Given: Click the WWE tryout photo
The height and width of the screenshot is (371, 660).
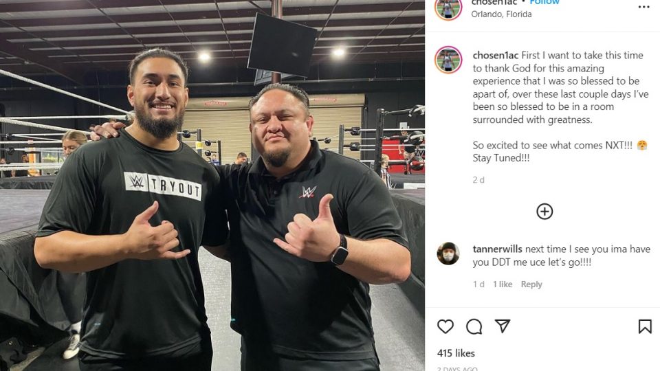Looking at the screenshot, I should point(212,185).
